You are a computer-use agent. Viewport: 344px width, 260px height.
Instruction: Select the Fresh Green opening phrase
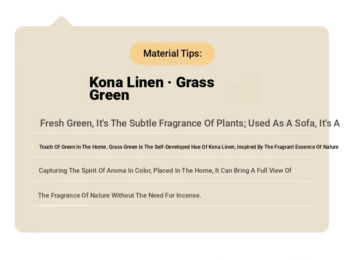coord(67,123)
